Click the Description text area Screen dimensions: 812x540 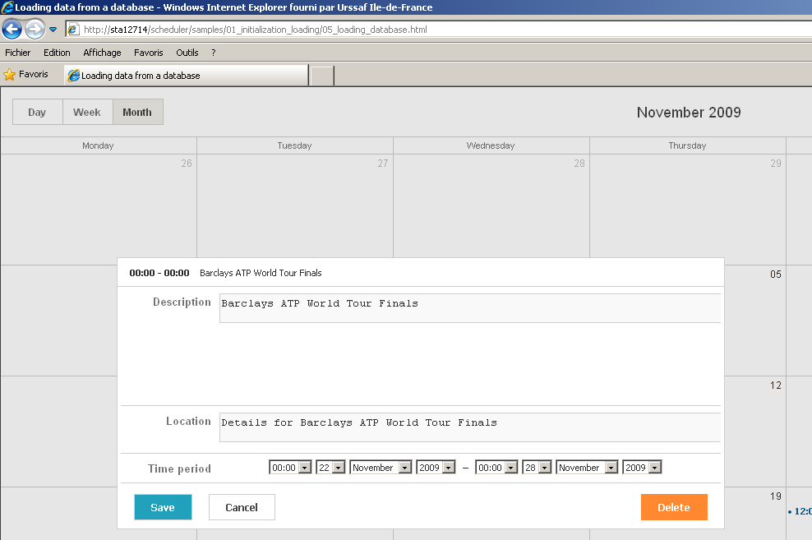click(470, 308)
